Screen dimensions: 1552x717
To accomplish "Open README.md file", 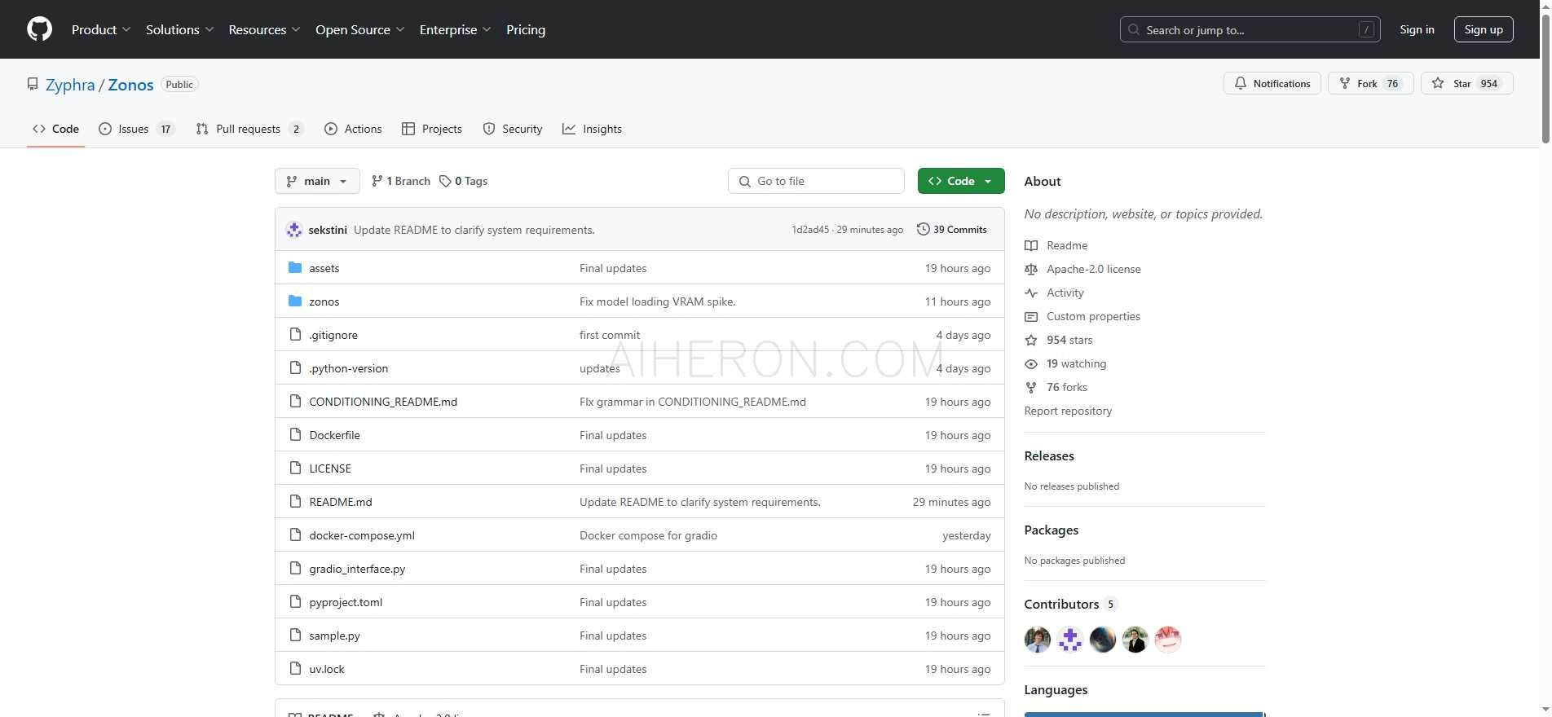I will tap(341, 502).
